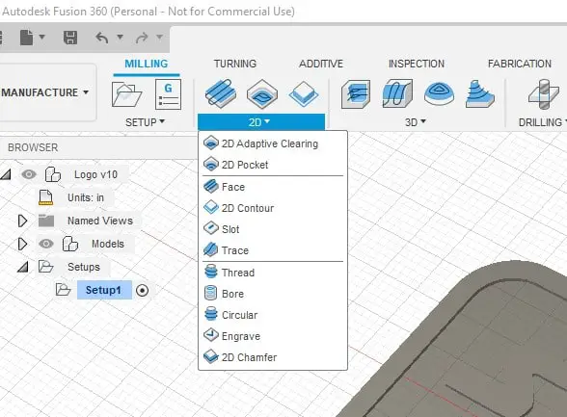Click the Named Views folder icon
Screen dimensions: 567x417
tap(46, 221)
